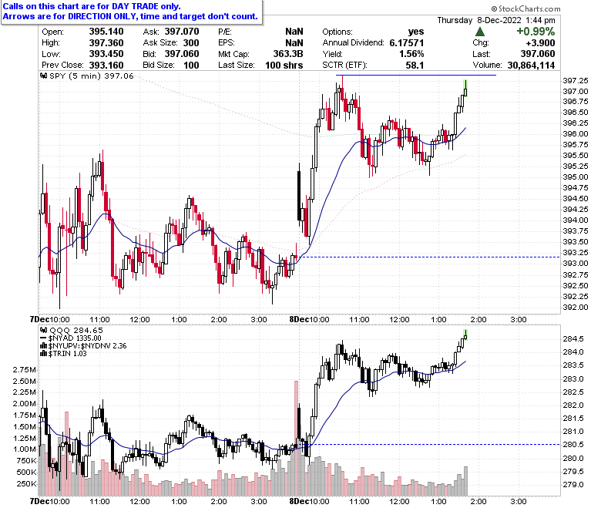Click the '8Dec' date label under SPY chart
This screenshot has height=508, width=601.
[300, 319]
